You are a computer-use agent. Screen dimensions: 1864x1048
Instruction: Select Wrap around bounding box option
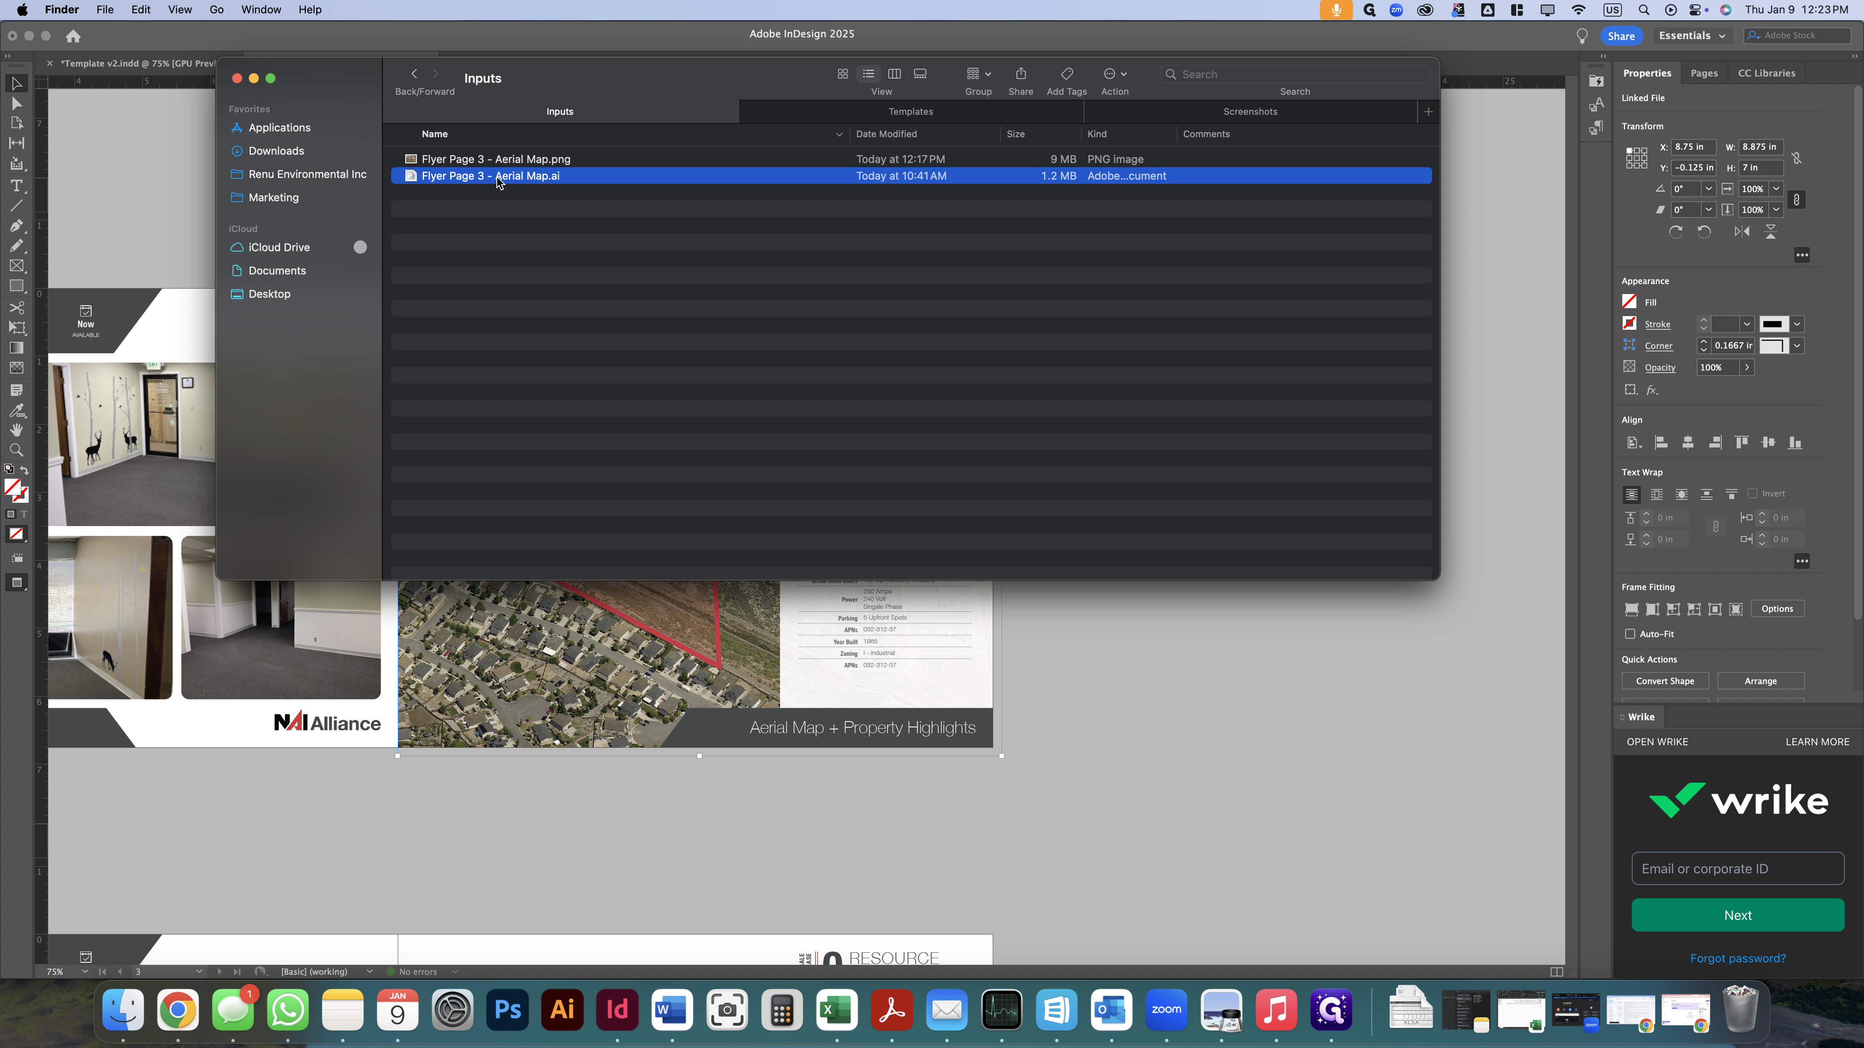(x=1656, y=495)
